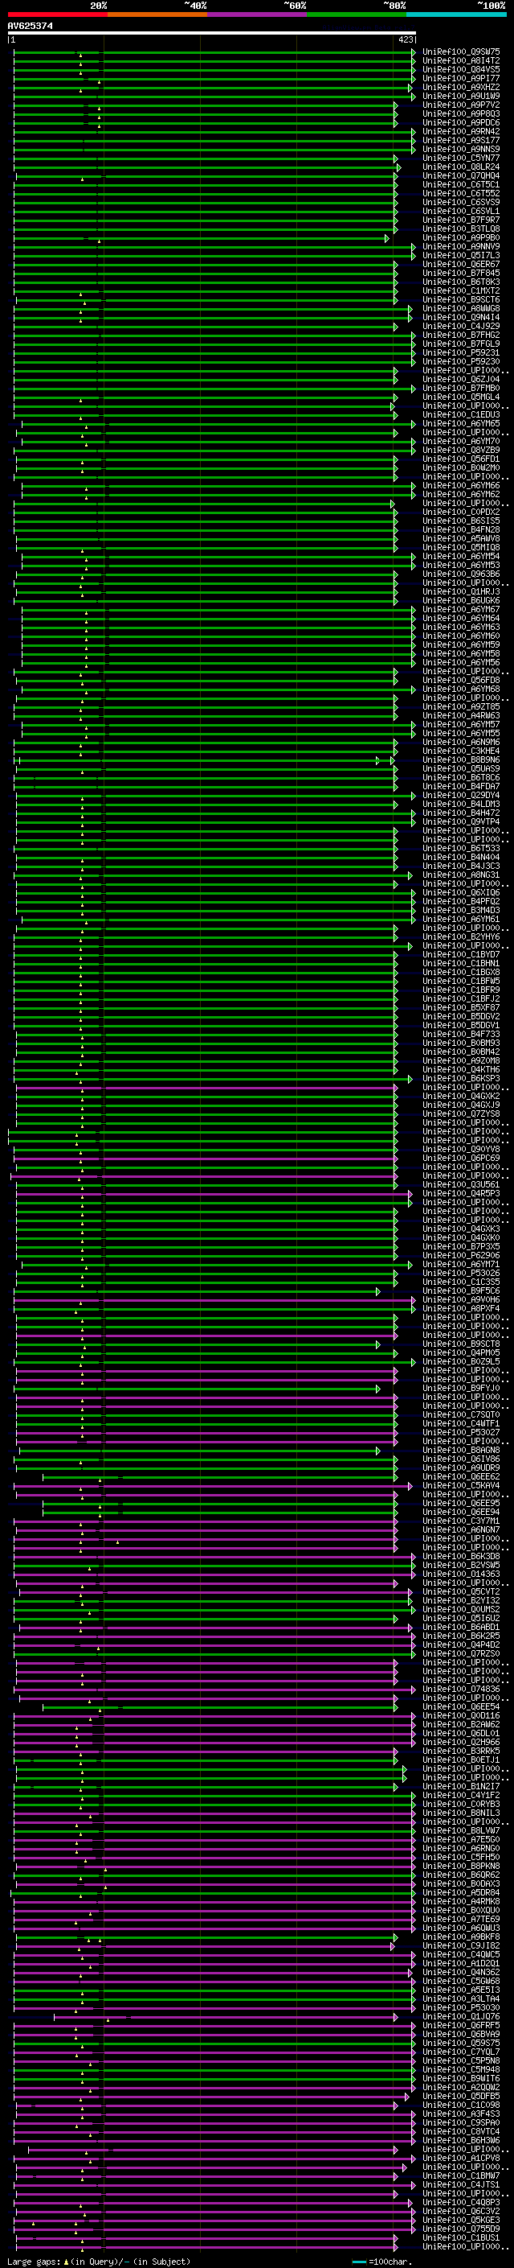
Task: Click the green ~80% identity legend segment
Action: point(357,15)
